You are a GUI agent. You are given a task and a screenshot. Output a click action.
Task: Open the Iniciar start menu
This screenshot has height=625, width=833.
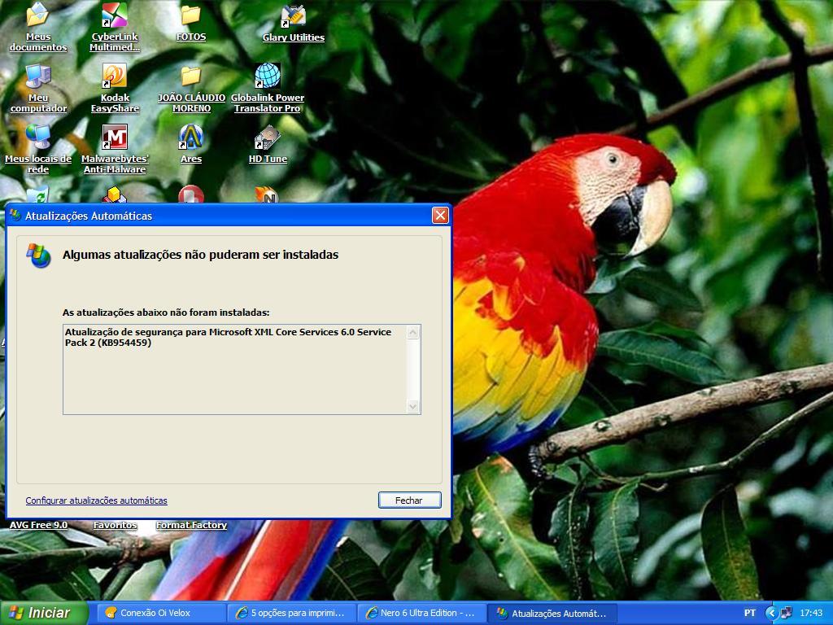[x=44, y=613]
